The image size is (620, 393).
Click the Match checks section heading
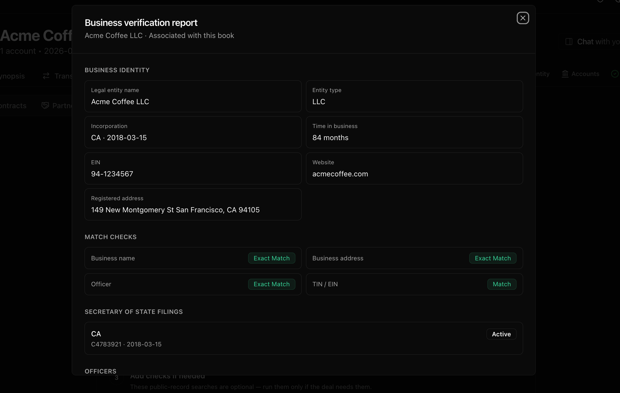pos(111,237)
